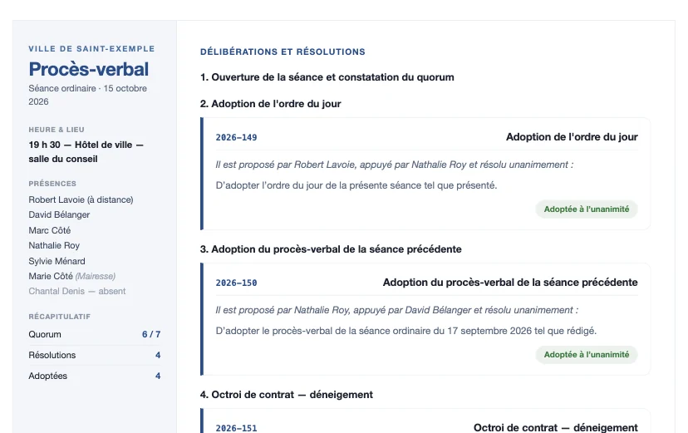The width and height of the screenshot is (688, 433).
Task: Click the 'Résolutions' summary row label
Action: coord(52,355)
